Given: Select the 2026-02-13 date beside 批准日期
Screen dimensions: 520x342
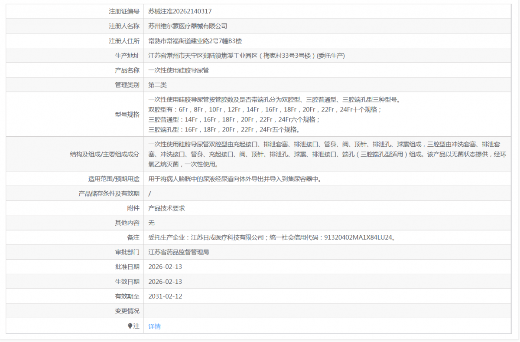Looking at the screenshot, I should (165, 267).
